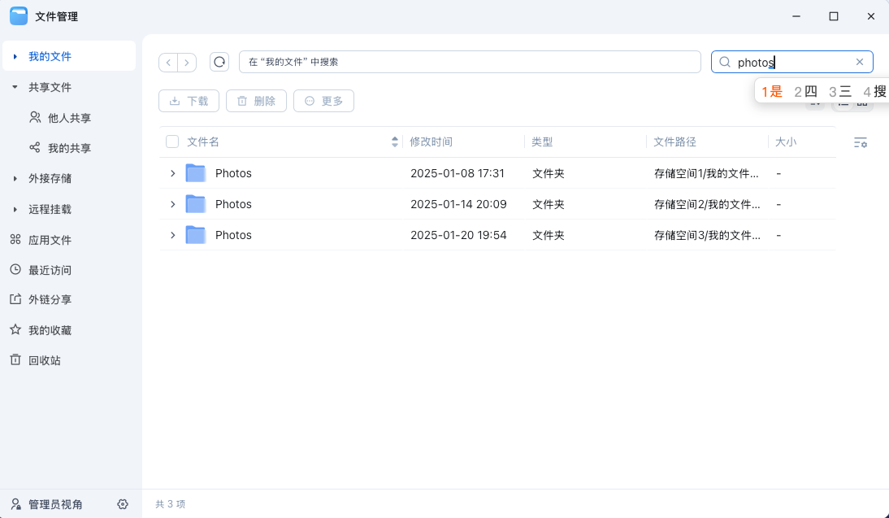889x518 pixels.
Task: Collapse the 共享文件 tree arrow
Action: [x=15, y=87]
